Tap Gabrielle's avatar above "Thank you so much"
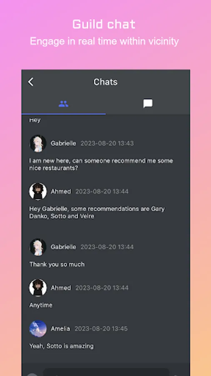This screenshot has height=376, width=211. (38, 247)
